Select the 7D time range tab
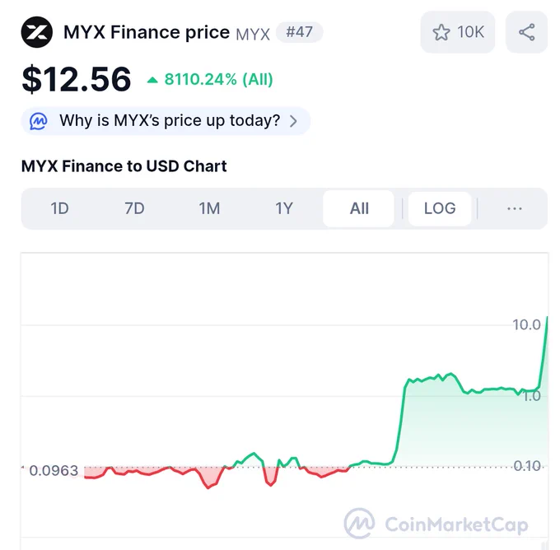Viewport: 560px width, 550px height. [x=134, y=208]
